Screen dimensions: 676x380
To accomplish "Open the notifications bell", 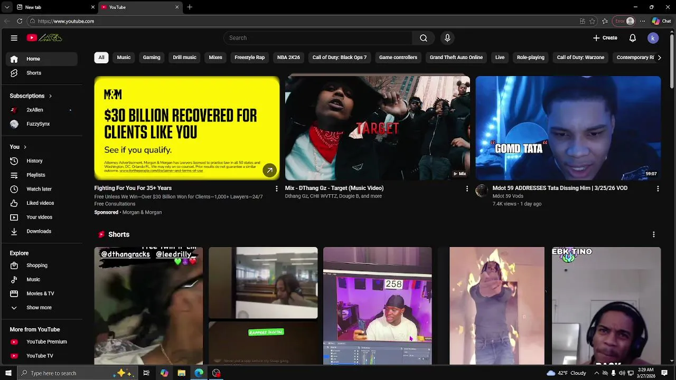I will 633,38.
